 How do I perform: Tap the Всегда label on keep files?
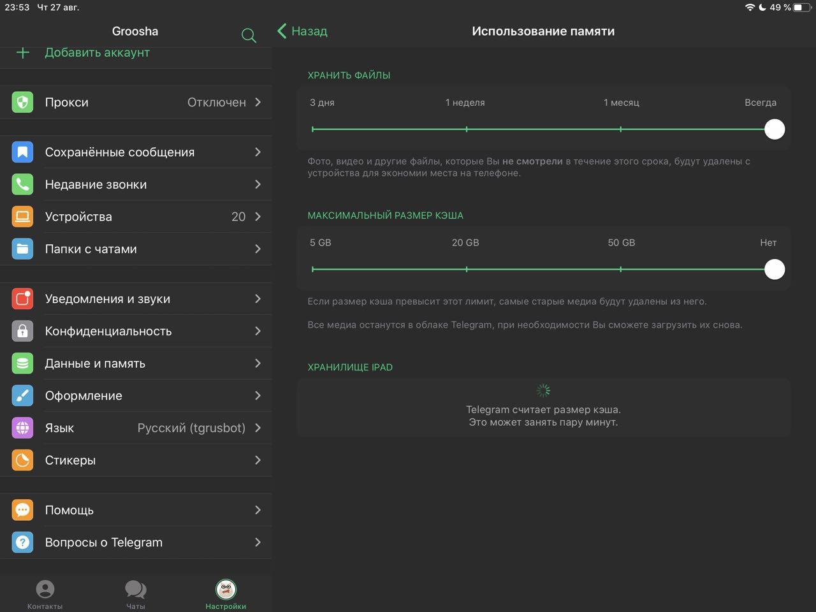click(x=761, y=103)
